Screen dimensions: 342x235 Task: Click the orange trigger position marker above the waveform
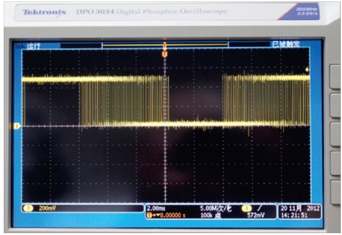(165, 54)
